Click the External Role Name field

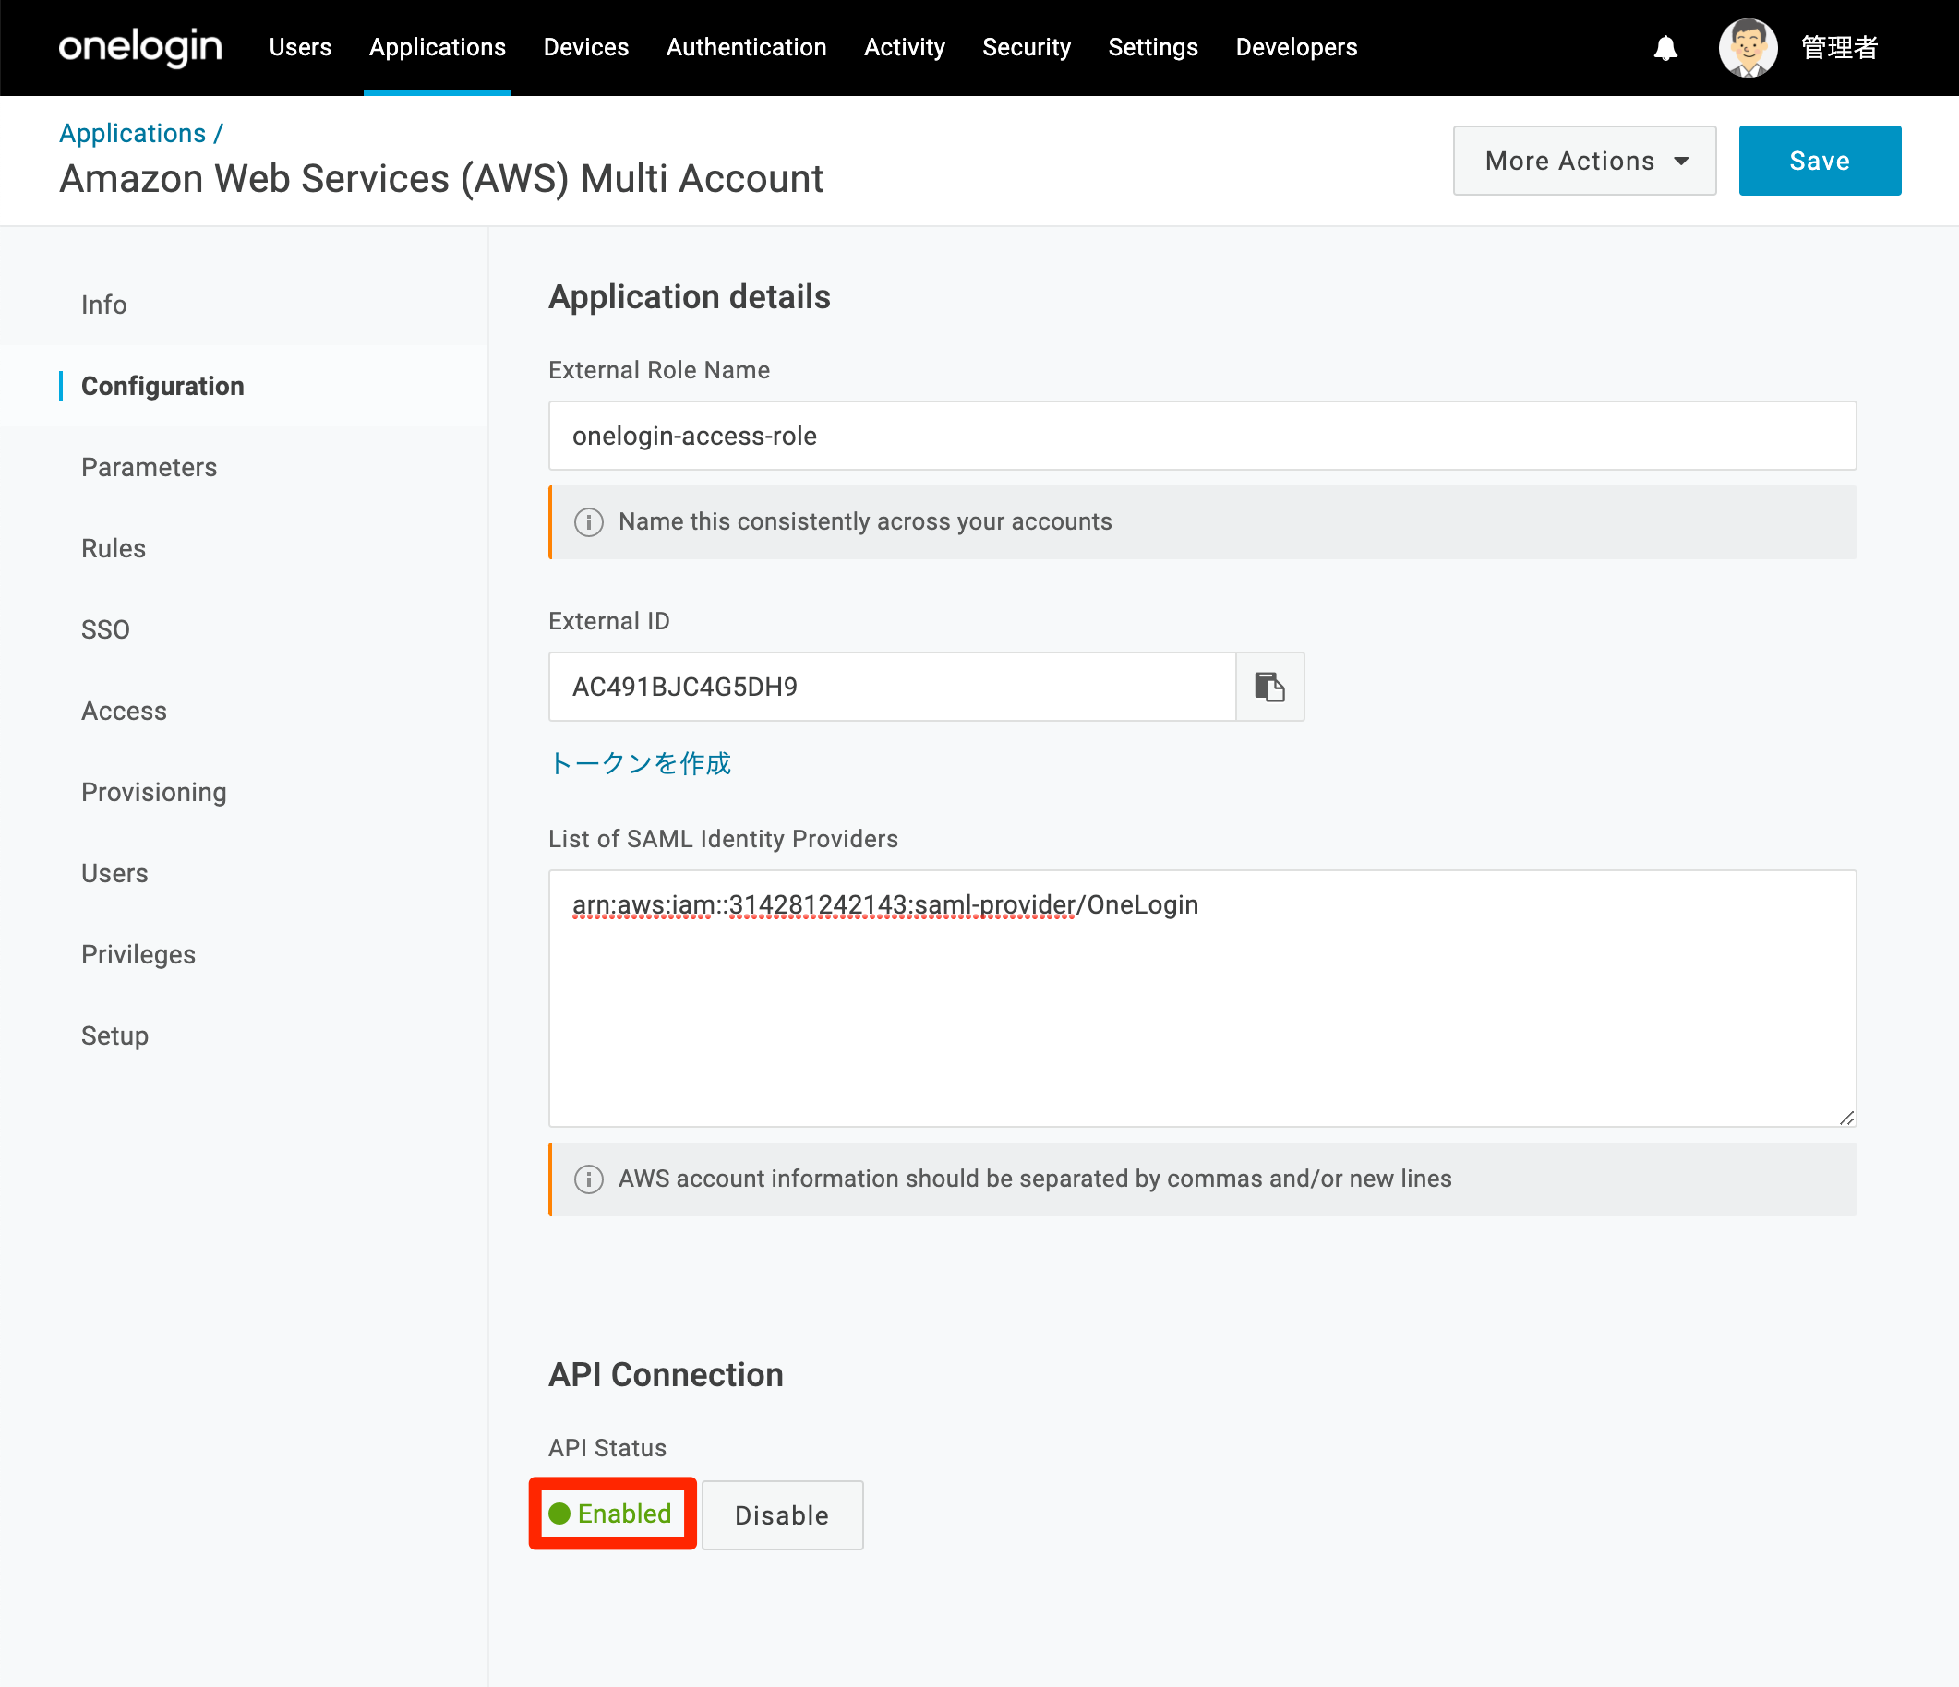[x=1203, y=436]
